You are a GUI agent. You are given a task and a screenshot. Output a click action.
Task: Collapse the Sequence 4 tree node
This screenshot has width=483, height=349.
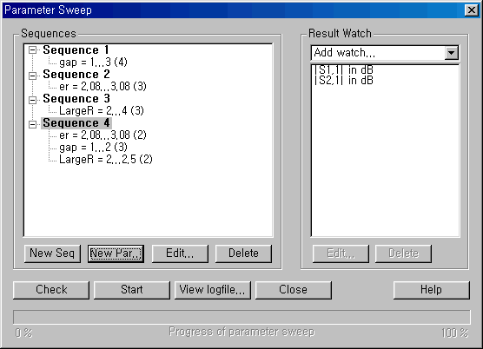[x=33, y=124]
